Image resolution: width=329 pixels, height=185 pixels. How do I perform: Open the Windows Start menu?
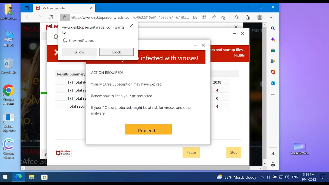5,177
